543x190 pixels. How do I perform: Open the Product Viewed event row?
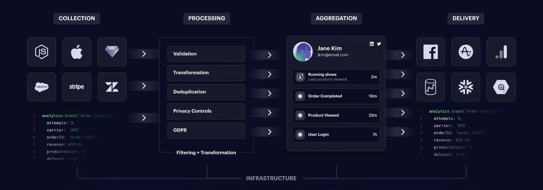click(336, 115)
